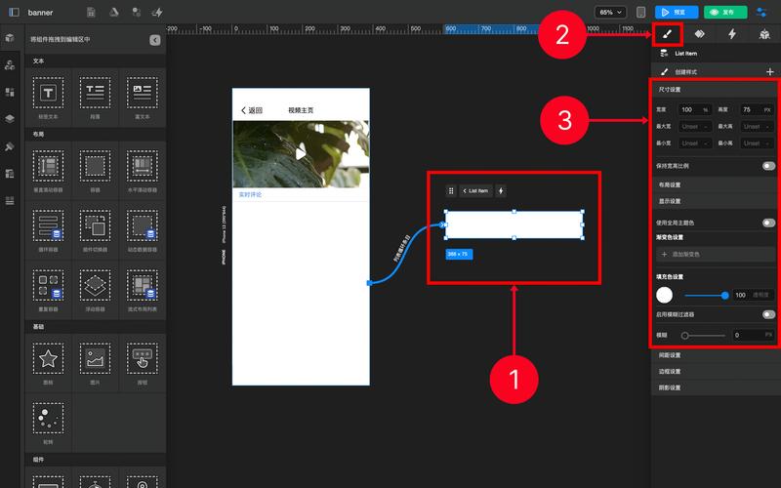Screen dimensions: 781x488
Task: Click the layout blocks icon in left rail
Action: [10, 92]
